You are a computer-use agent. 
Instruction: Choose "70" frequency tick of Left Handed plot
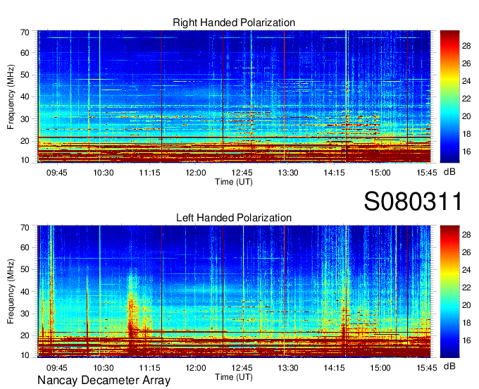pos(25,228)
